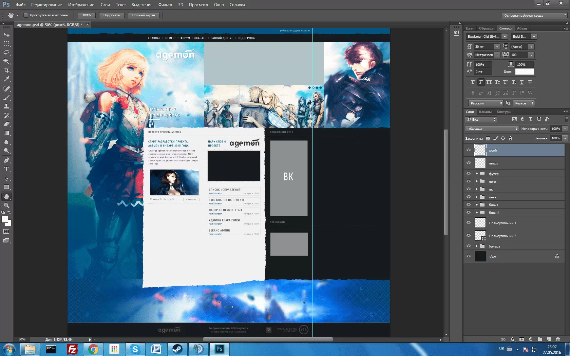The image size is (570, 356).
Task: Toggle faux italic text style
Action: click(x=481, y=82)
